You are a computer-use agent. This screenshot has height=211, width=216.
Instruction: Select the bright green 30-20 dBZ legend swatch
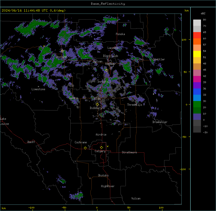click(197, 104)
